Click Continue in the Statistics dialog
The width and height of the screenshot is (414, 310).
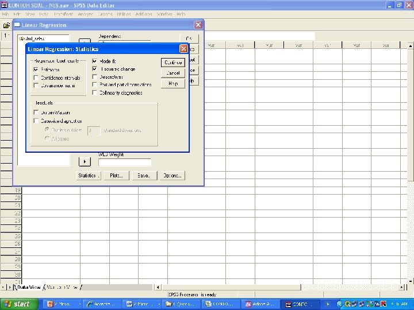pos(173,63)
